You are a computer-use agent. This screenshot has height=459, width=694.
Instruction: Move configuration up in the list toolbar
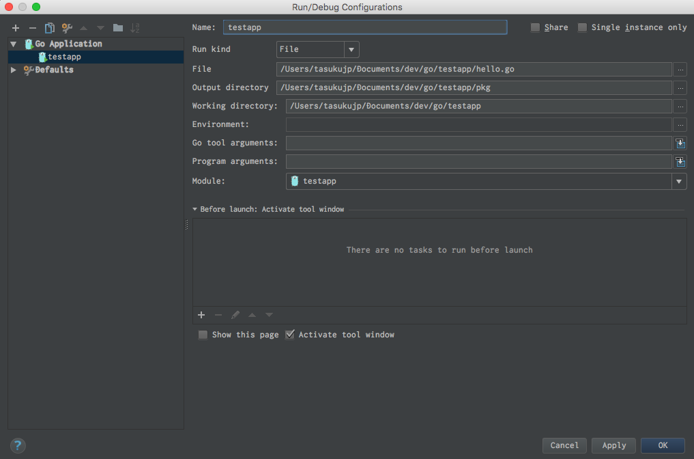tap(84, 28)
